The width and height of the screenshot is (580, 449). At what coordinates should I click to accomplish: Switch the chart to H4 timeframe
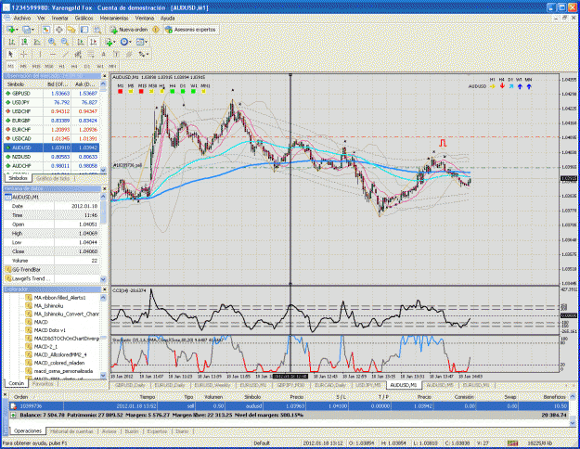74,66
